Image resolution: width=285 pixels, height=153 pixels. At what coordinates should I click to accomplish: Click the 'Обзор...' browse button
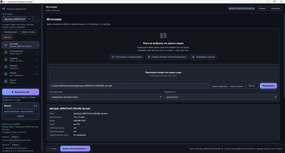coord(252,86)
